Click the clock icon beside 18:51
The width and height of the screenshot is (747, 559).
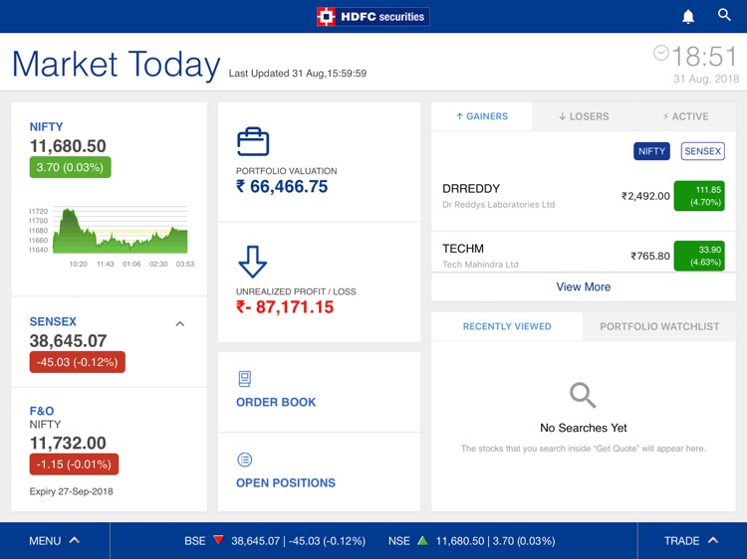(x=660, y=53)
